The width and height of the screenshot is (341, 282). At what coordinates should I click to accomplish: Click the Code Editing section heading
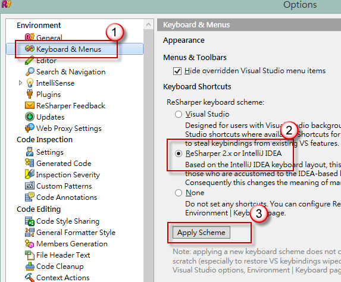[39, 209]
